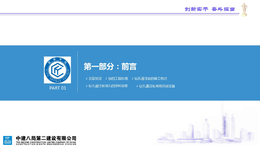260x146 pixels.
Task: Click the checkmark before 钻孔灌注桩成孔的控制深度
Action: [x=87, y=86]
